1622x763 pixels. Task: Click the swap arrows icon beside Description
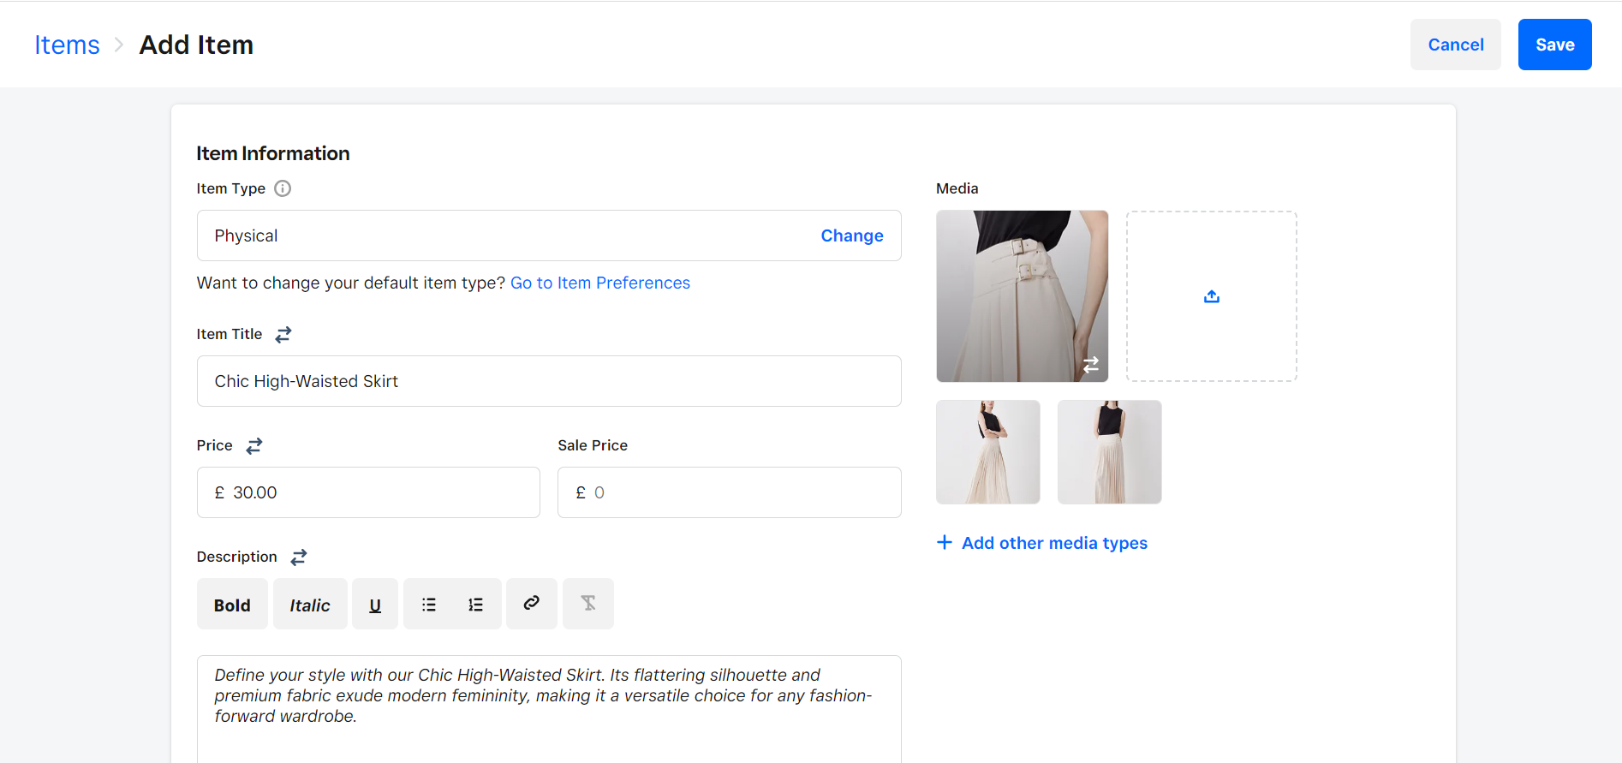click(299, 557)
